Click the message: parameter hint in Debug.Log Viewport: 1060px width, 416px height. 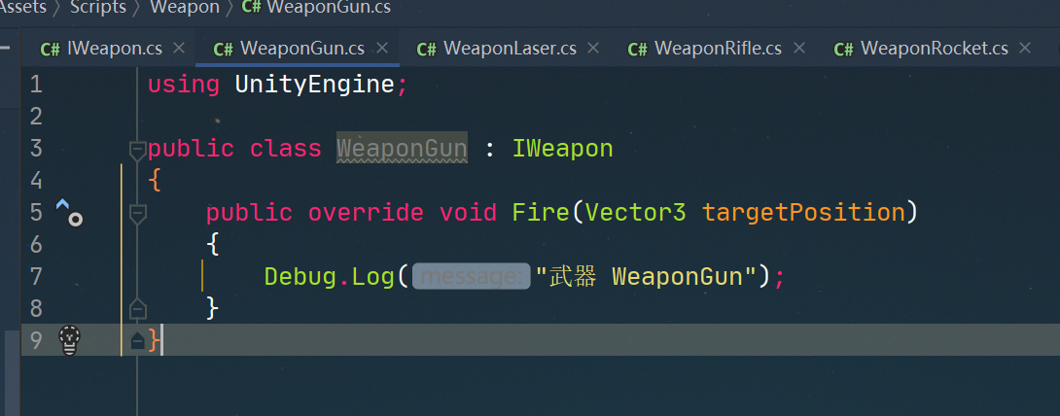(x=472, y=276)
